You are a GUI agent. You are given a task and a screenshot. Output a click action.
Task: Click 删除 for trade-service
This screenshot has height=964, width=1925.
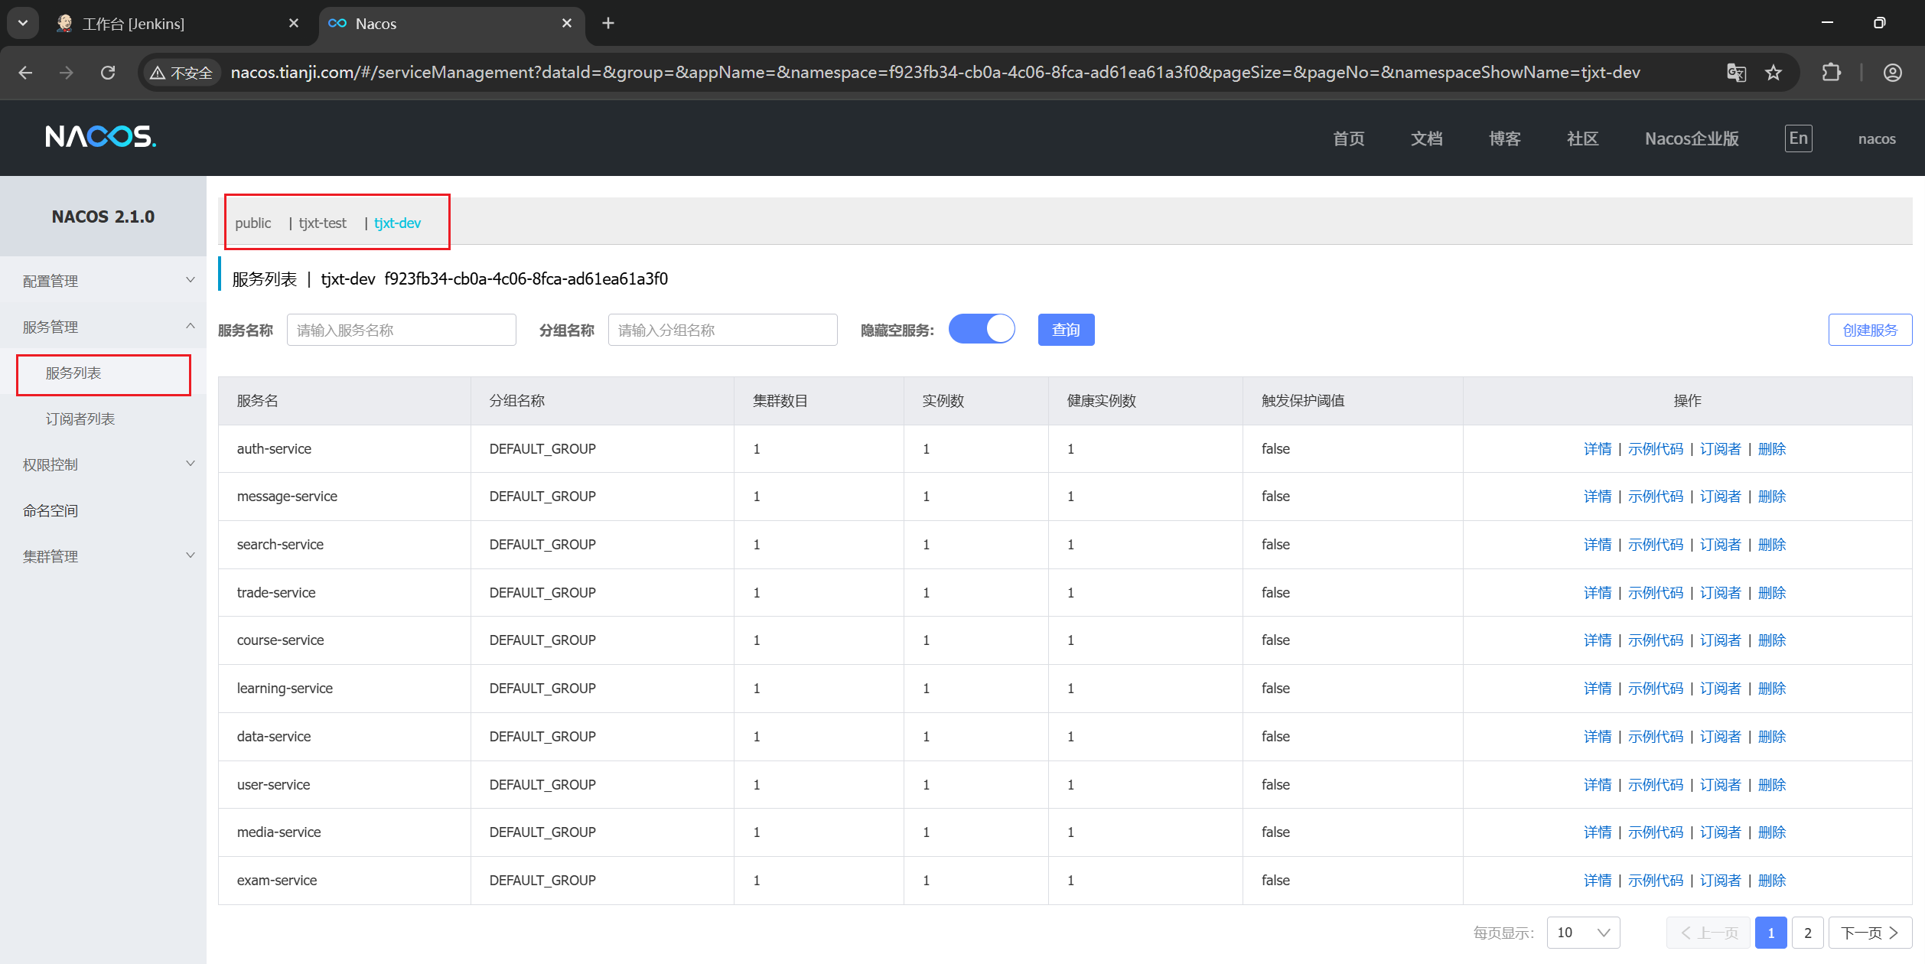tap(1772, 593)
